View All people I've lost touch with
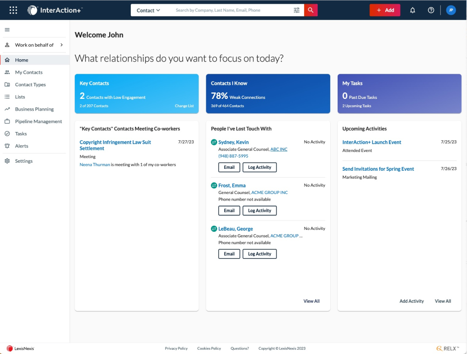The image size is (467, 354). [311, 301]
